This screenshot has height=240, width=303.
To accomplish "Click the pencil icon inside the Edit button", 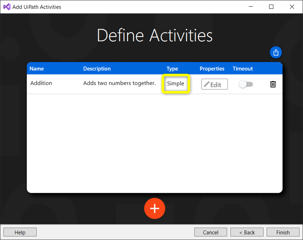I will [x=209, y=84].
